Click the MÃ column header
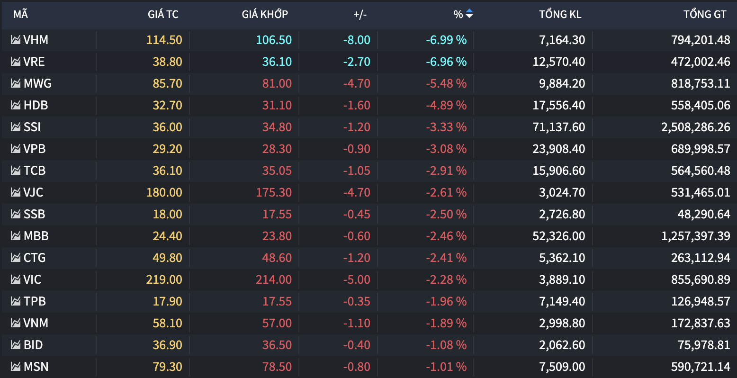Screen dimensions: 737x378 coord(20,14)
